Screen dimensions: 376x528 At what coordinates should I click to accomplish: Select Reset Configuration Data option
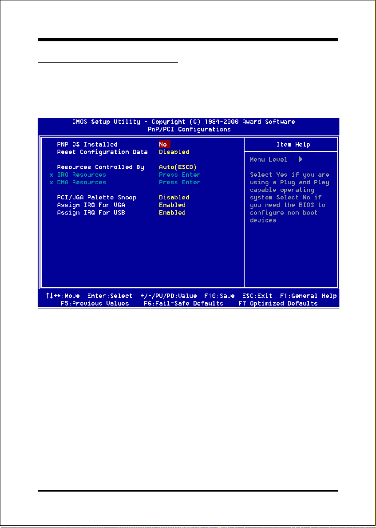pos(103,152)
